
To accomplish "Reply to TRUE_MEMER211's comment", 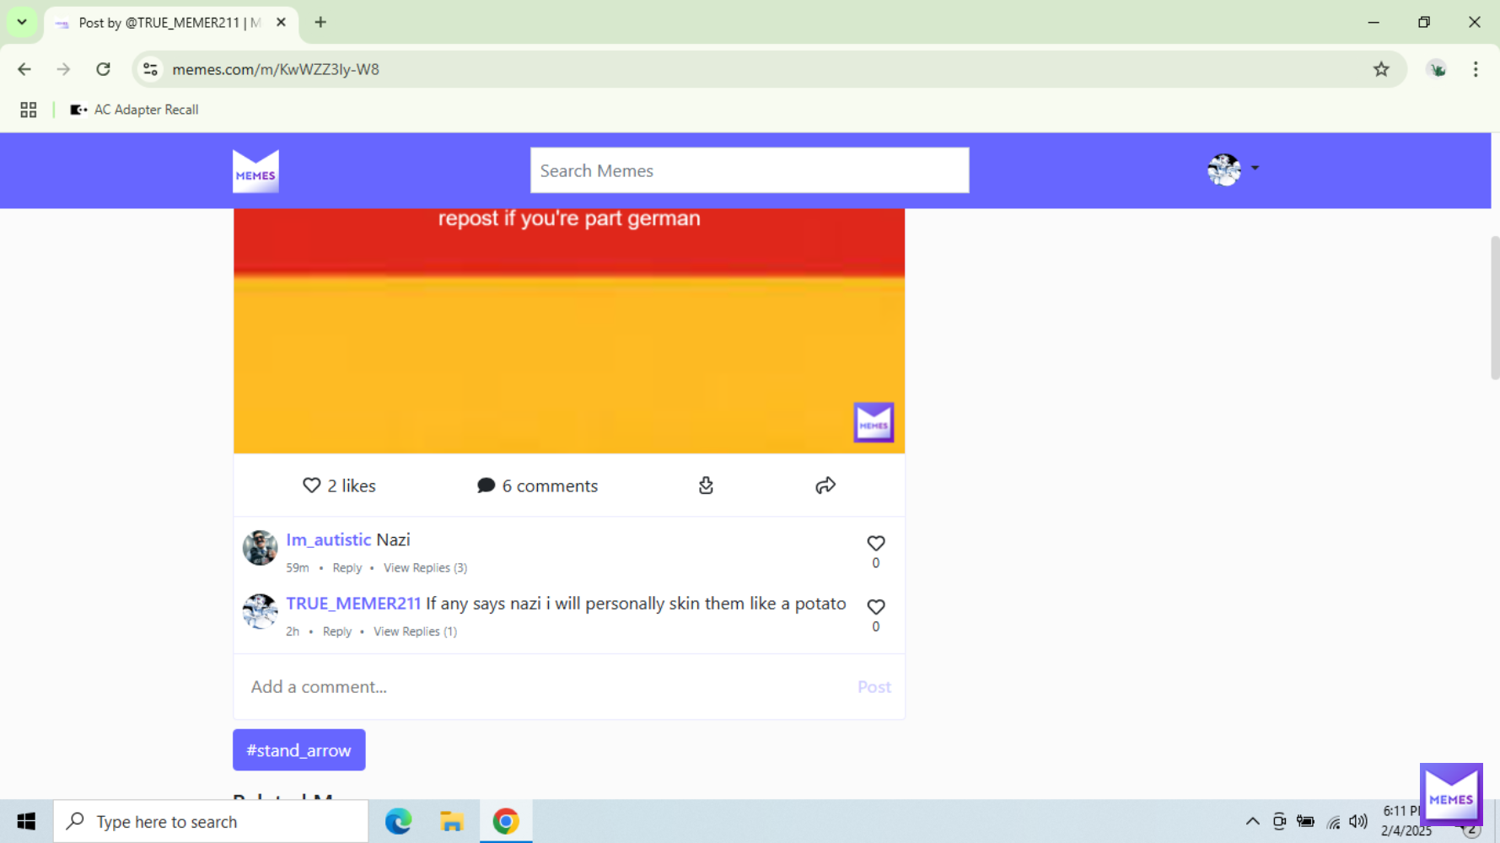I will point(337,631).
